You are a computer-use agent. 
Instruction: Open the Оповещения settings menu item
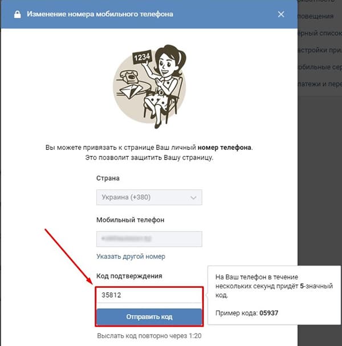coord(316,16)
